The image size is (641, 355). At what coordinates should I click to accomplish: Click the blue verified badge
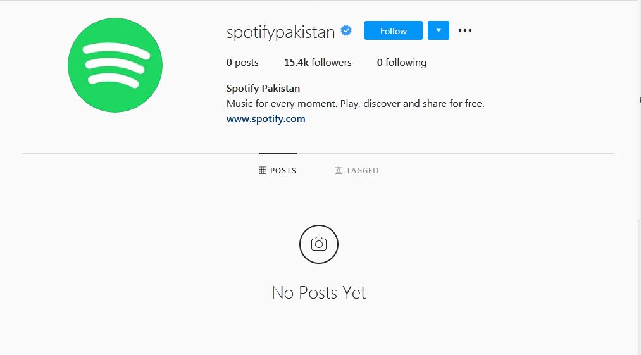coord(346,30)
